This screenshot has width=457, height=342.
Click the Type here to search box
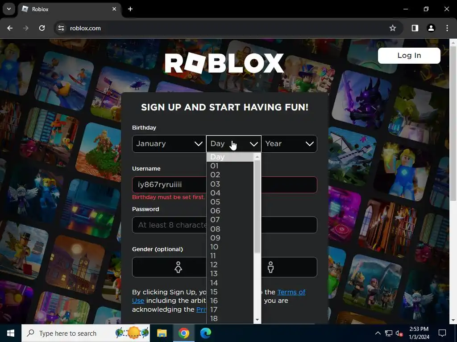tap(86, 333)
